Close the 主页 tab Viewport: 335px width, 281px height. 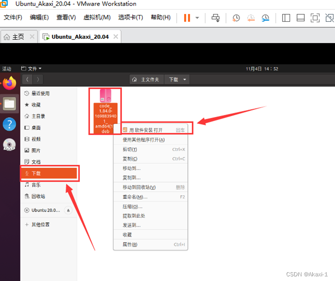tap(32, 37)
